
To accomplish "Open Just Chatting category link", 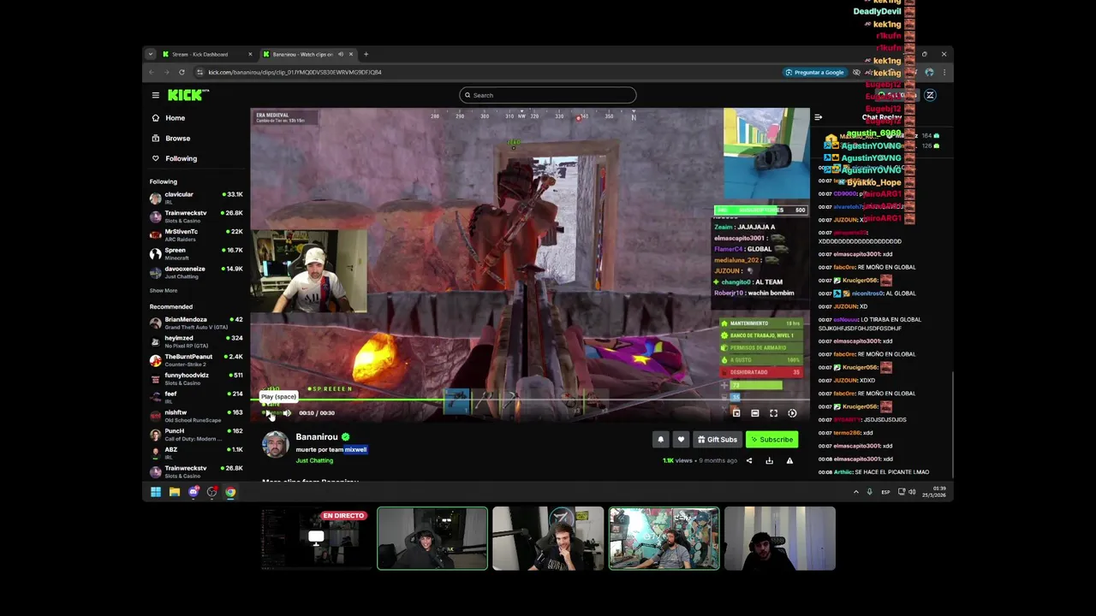I will coord(314,460).
